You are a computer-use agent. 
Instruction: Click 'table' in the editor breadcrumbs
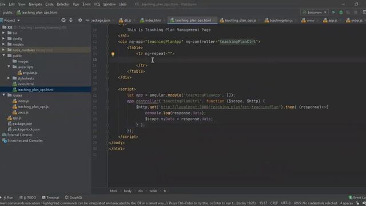point(153,191)
